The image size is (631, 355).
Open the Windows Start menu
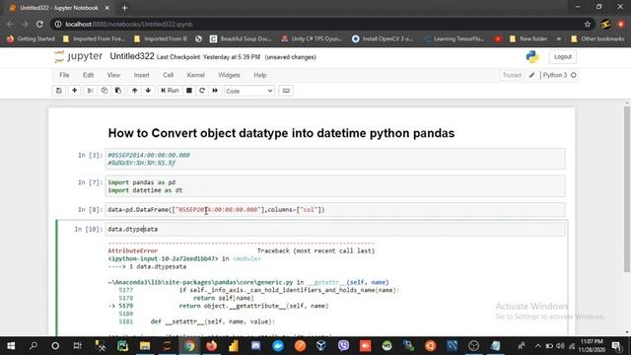pyautogui.click(x=11, y=346)
